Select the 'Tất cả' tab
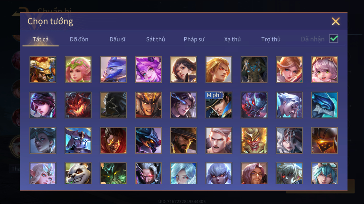Viewport: 364px width, 204px height. point(40,39)
